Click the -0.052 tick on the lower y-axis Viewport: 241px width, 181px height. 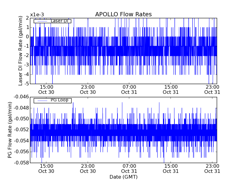[21, 130]
